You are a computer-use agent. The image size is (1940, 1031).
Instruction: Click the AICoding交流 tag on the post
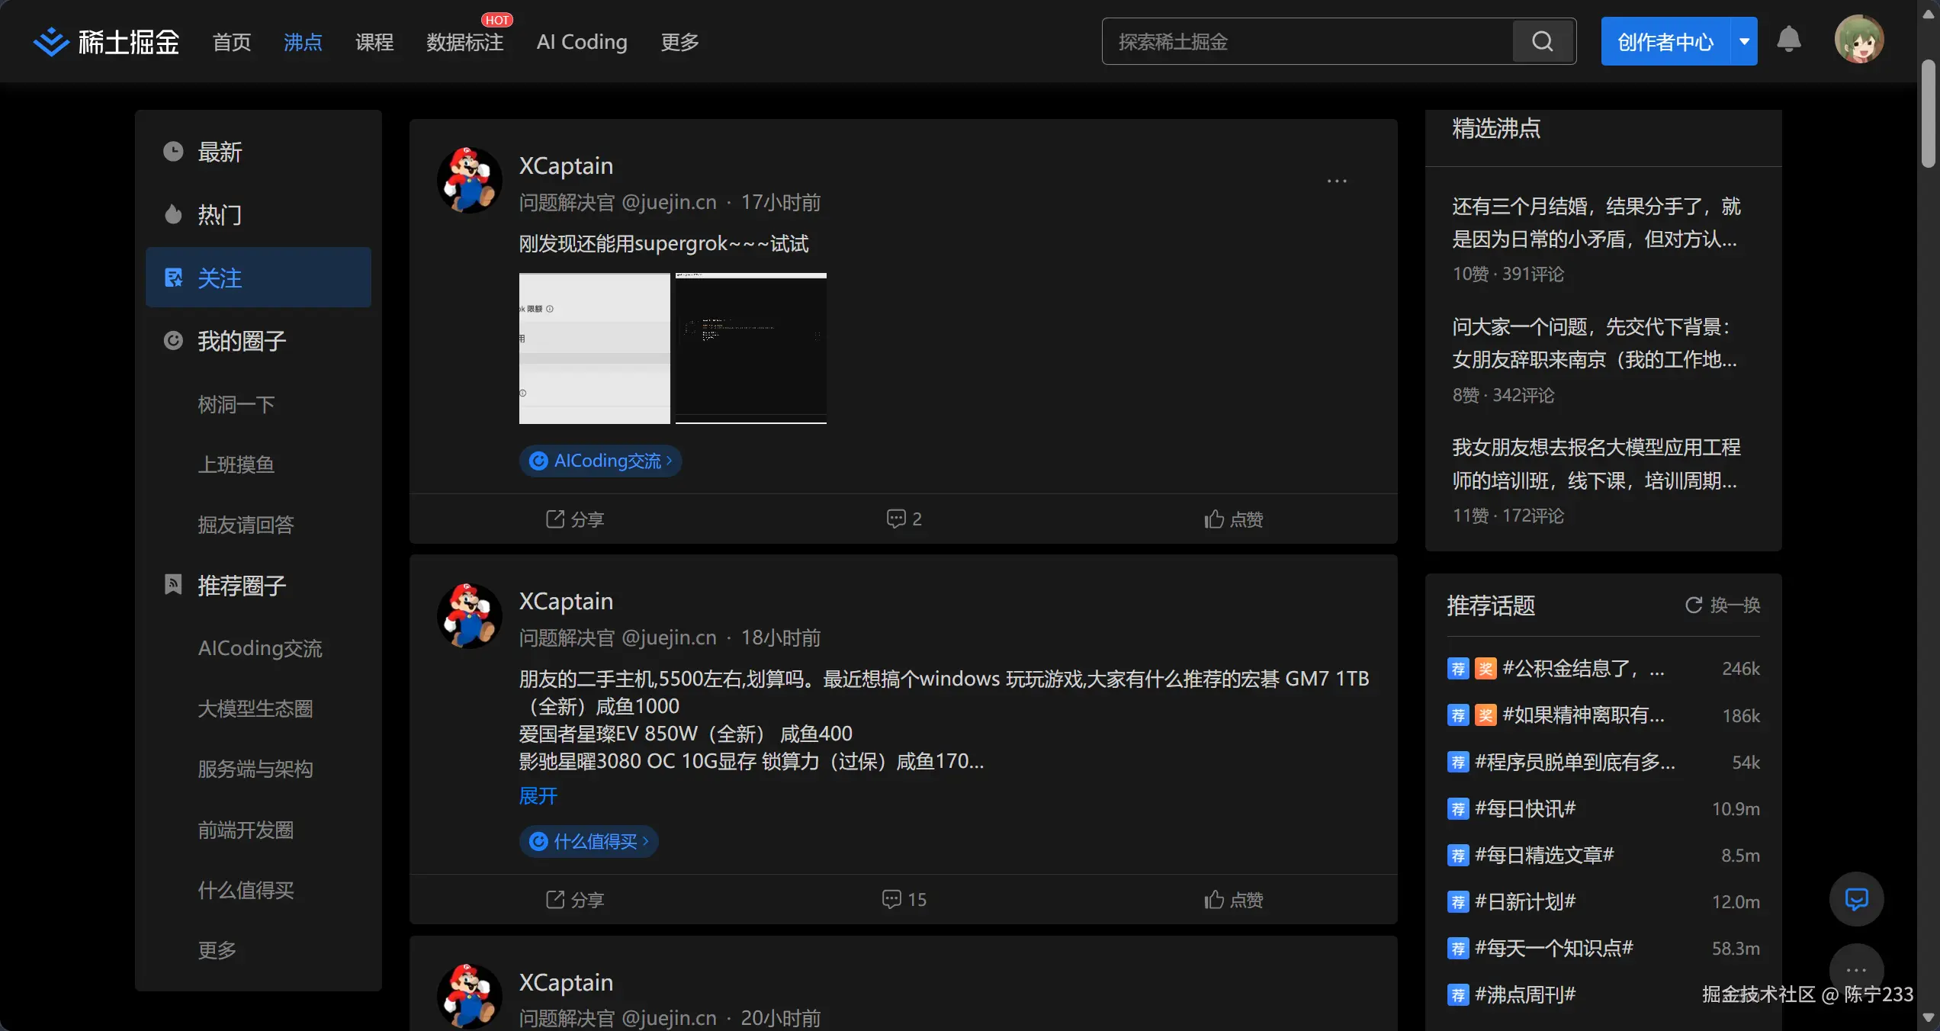point(600,461)
